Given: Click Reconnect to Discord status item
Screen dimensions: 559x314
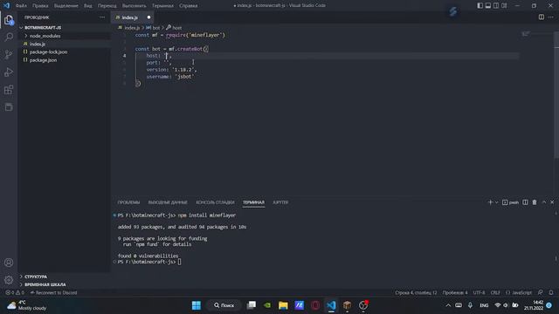Looking at the screenshot, I should point(53,293).
